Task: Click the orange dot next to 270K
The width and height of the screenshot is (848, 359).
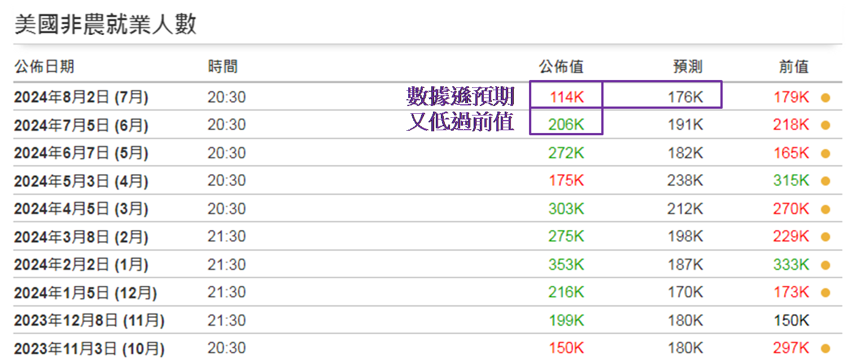Action: tap(825, 209)
